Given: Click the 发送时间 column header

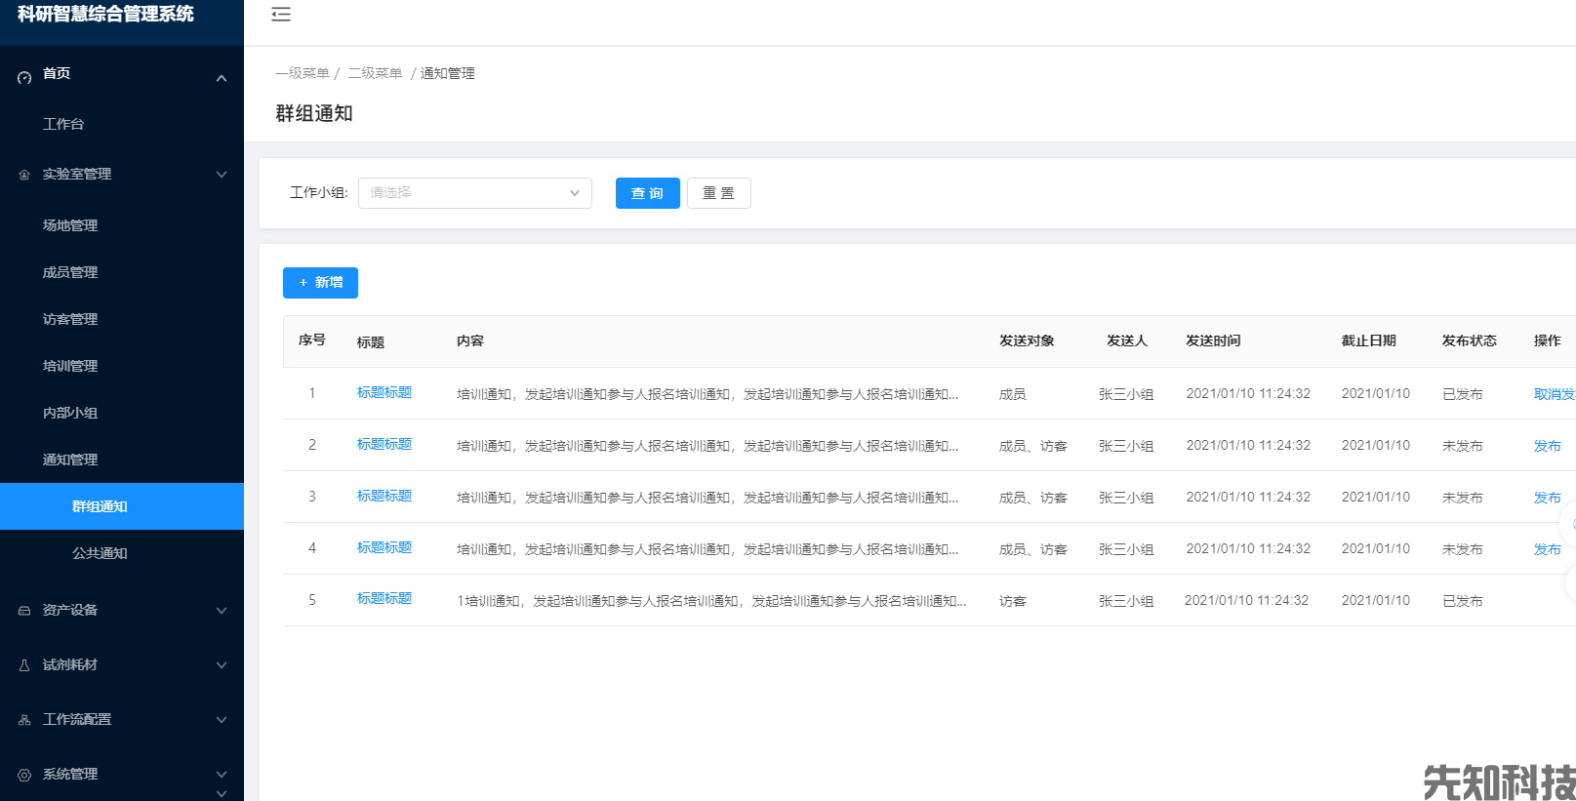Looking at the screenshot, I should tap(1213, 340).
